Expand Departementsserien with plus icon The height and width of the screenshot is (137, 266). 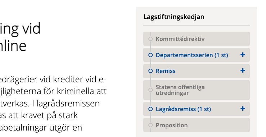(x=243, y=55)
